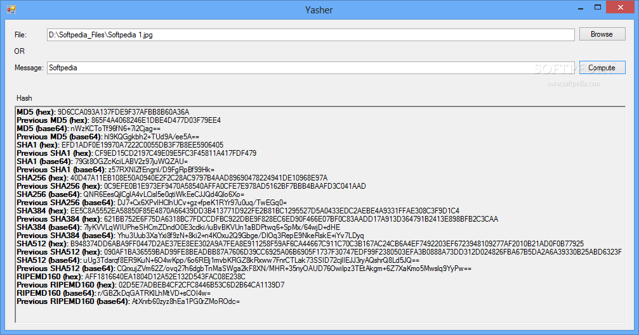This screenshot has height=335, width=639.
Task: Click the Previous SHA256 (base64) line
Action: point(152,203)
